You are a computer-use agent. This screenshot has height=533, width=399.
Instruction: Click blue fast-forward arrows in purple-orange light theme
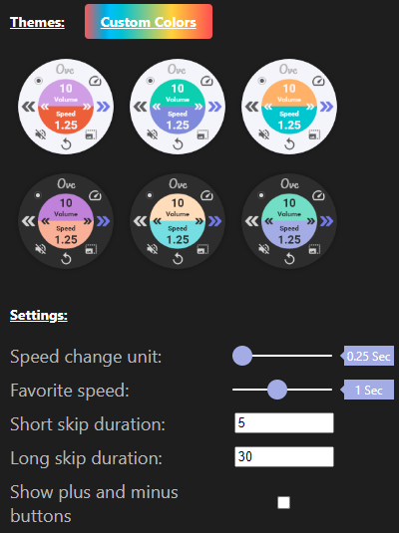pos(103,107)
